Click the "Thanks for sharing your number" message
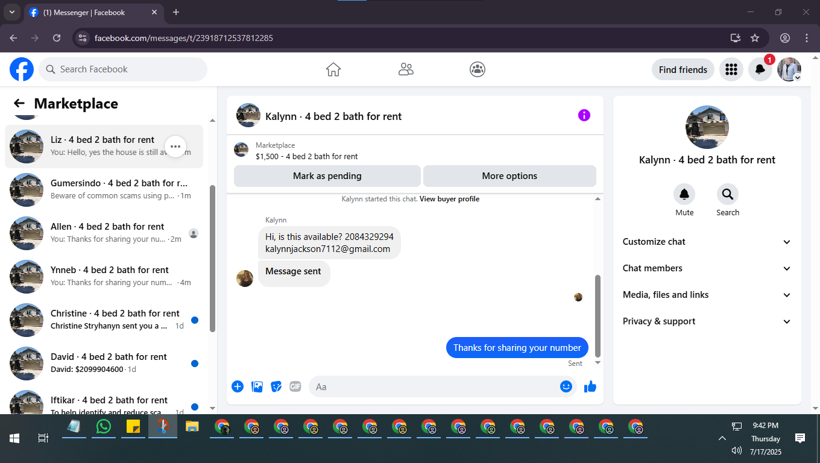820x463 pixels. 517,348
